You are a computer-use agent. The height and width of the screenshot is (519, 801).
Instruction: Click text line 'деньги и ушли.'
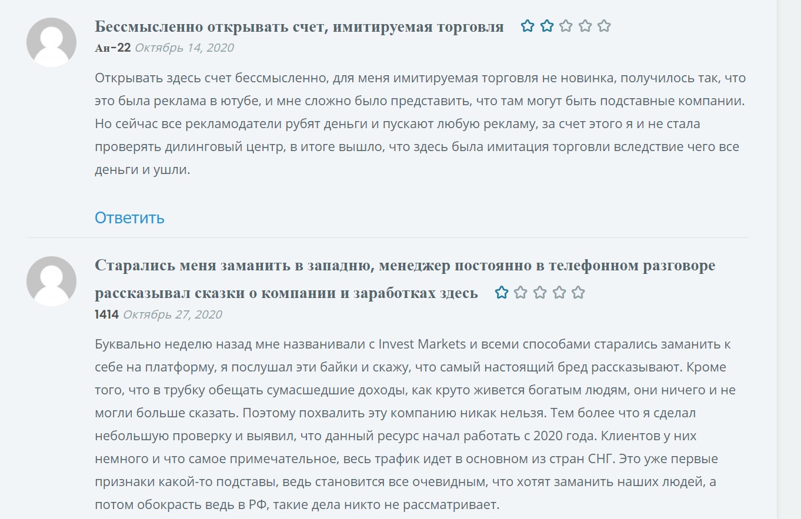pyautogui.click(x=142, y=170)
